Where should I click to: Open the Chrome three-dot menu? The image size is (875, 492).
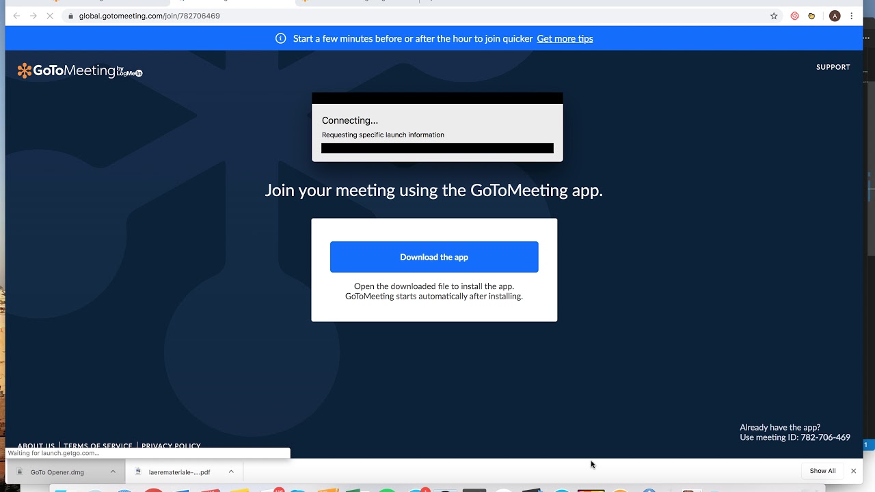coord(852,16)
